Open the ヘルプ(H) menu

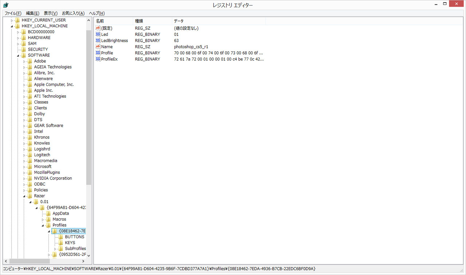click(97, 13)
